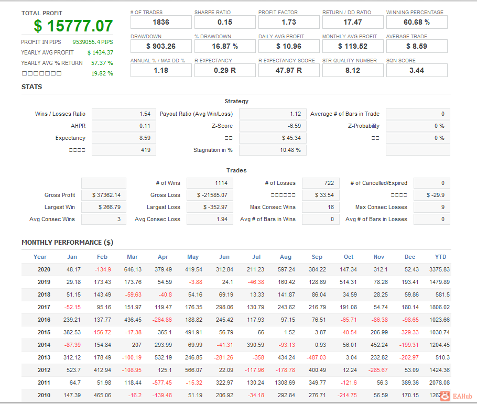Click the Stagnation in % field 10.48 %
The width and height of the screenshot is (477, 404).
point(273,150)
